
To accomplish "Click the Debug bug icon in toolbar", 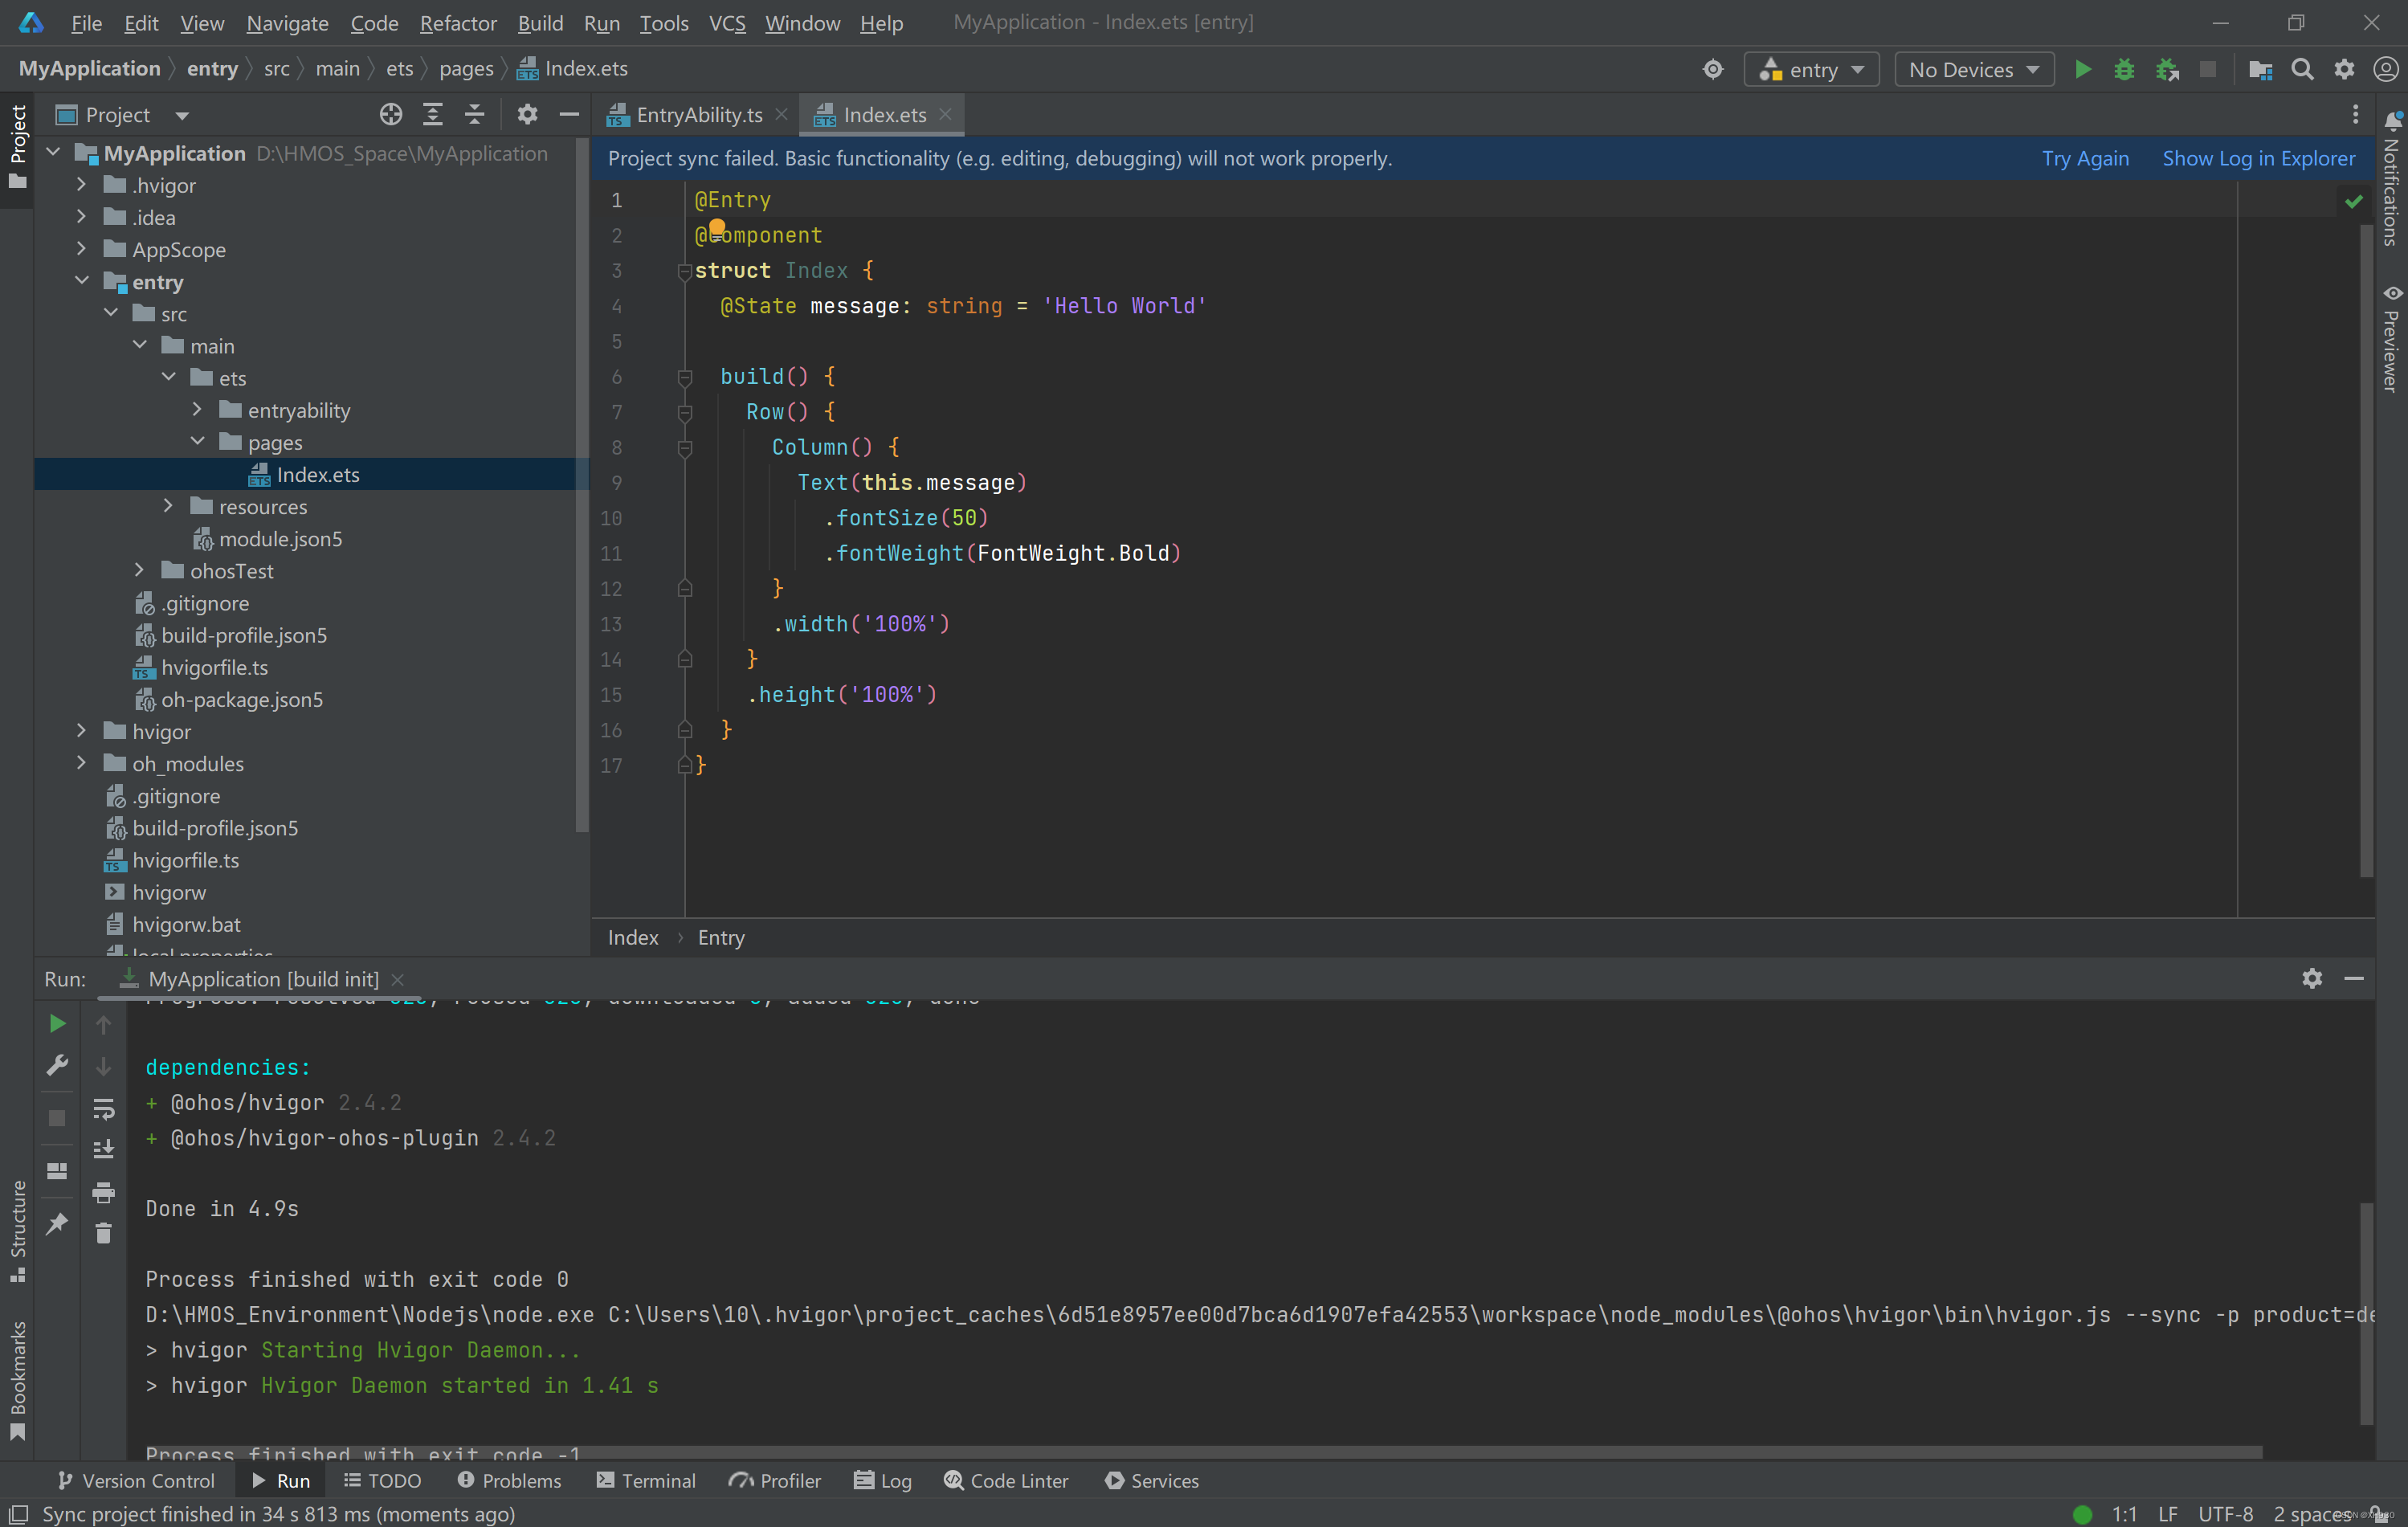I will (x=2123, y=69).
